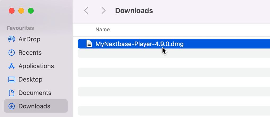Open Recents in the sidebar

(30, 53)
